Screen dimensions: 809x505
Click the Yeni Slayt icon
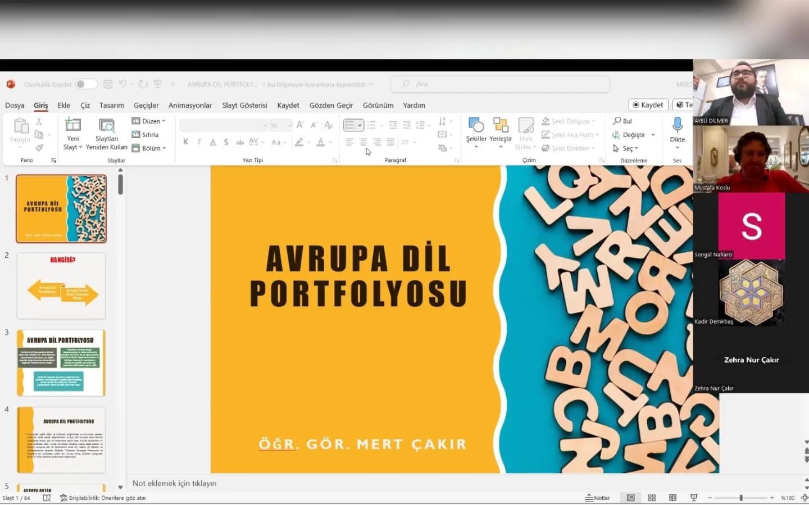pos(73,125)
